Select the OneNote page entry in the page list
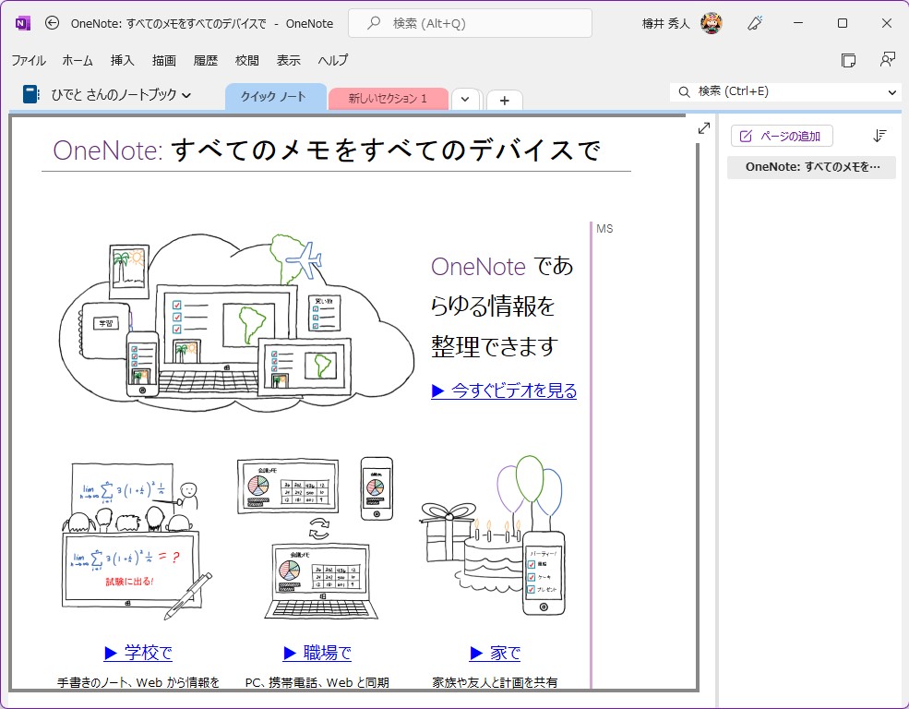 tap(811, 167)
